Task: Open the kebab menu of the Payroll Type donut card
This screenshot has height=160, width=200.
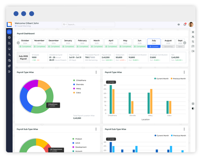Action: [96, 72]
